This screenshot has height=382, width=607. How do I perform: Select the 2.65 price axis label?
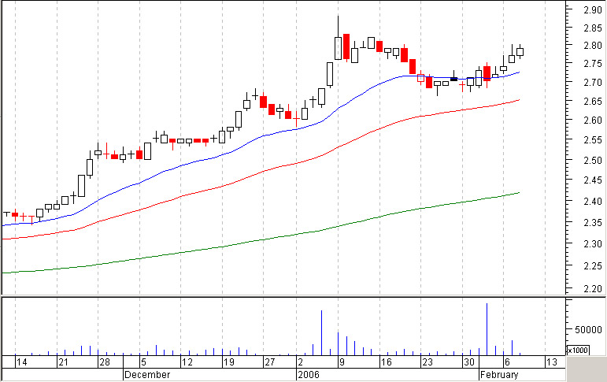point(592,101)
